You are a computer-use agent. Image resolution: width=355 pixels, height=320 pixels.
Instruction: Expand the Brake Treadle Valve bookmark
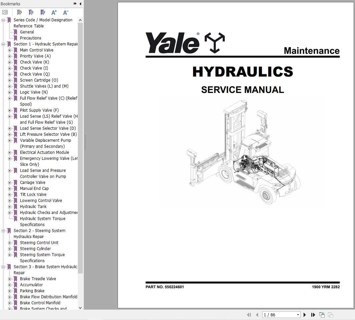[x=9, y=279]
